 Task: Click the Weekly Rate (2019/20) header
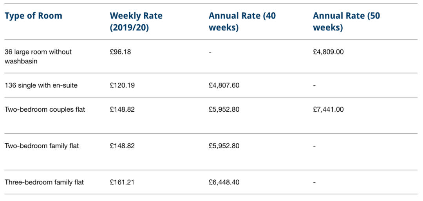[136, 22]
